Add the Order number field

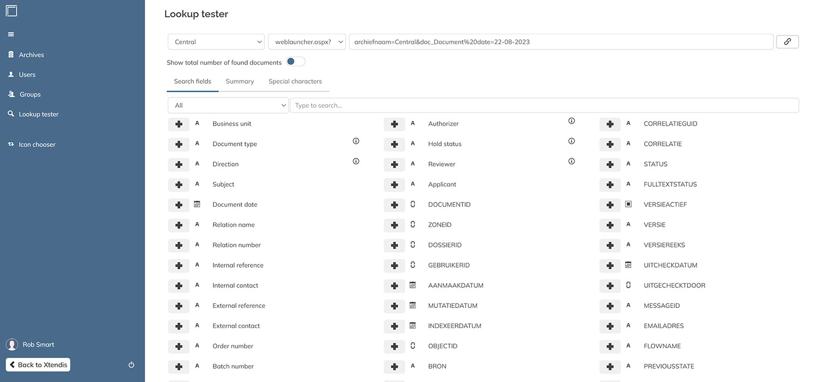[x=179, y=347]
